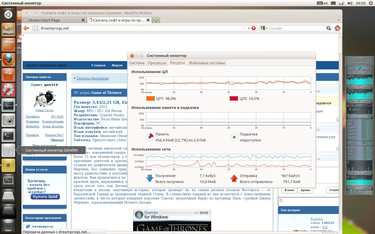Open Ubuntu Software Center launcher icon
The image size is (375, 234).
[8, 75]
